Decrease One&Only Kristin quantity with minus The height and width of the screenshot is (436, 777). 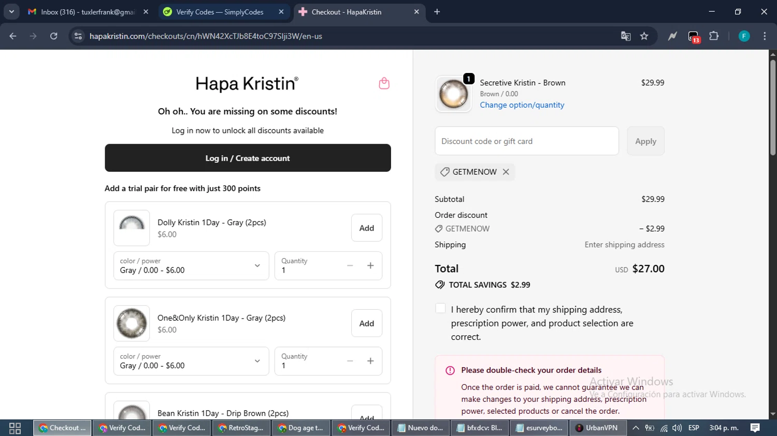350,361
